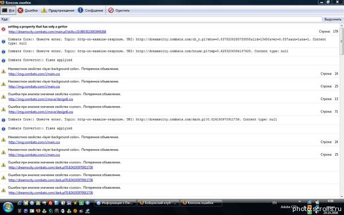Show only Предупреждения warnings filter
Screen dimensions: 344x215
pos(58,10)
